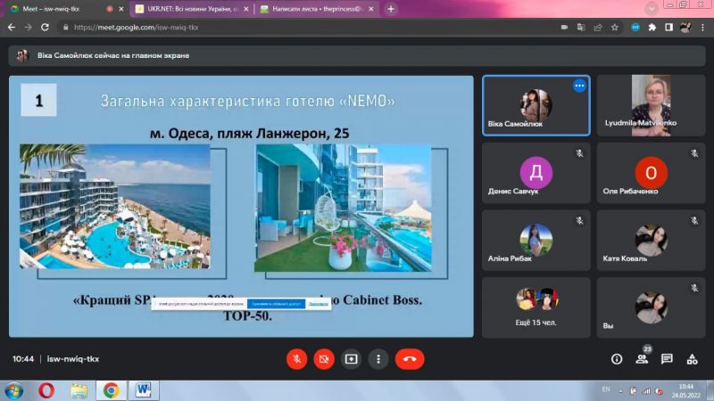Click the present screen button
The height and width of the screenshot is (401, 714).
(x=351, y=359)
